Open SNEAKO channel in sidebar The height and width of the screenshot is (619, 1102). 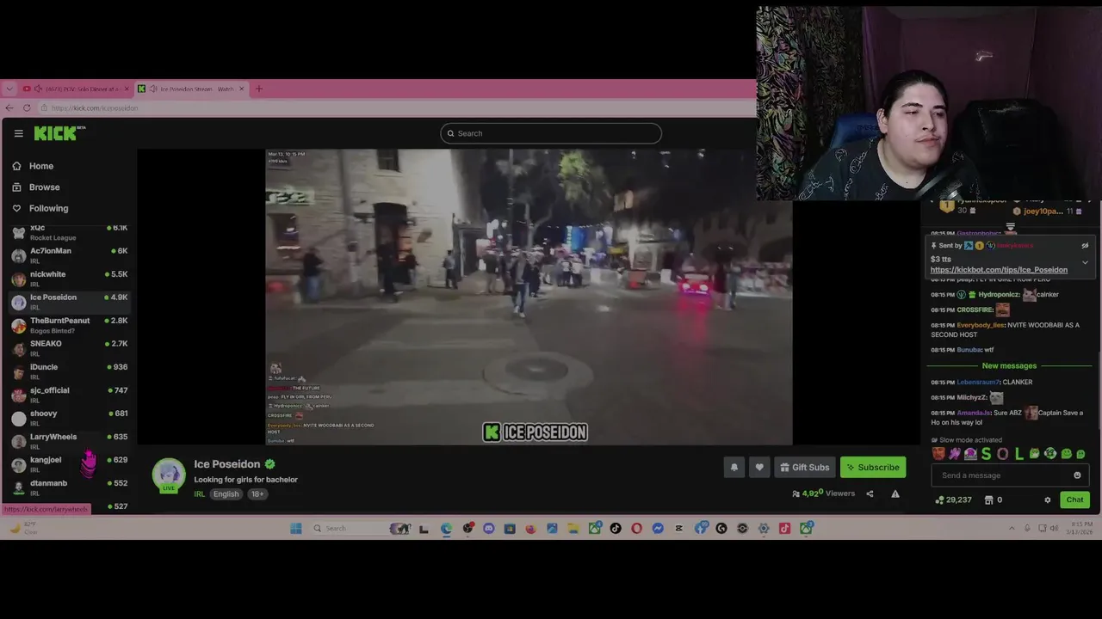click(69, 348)
